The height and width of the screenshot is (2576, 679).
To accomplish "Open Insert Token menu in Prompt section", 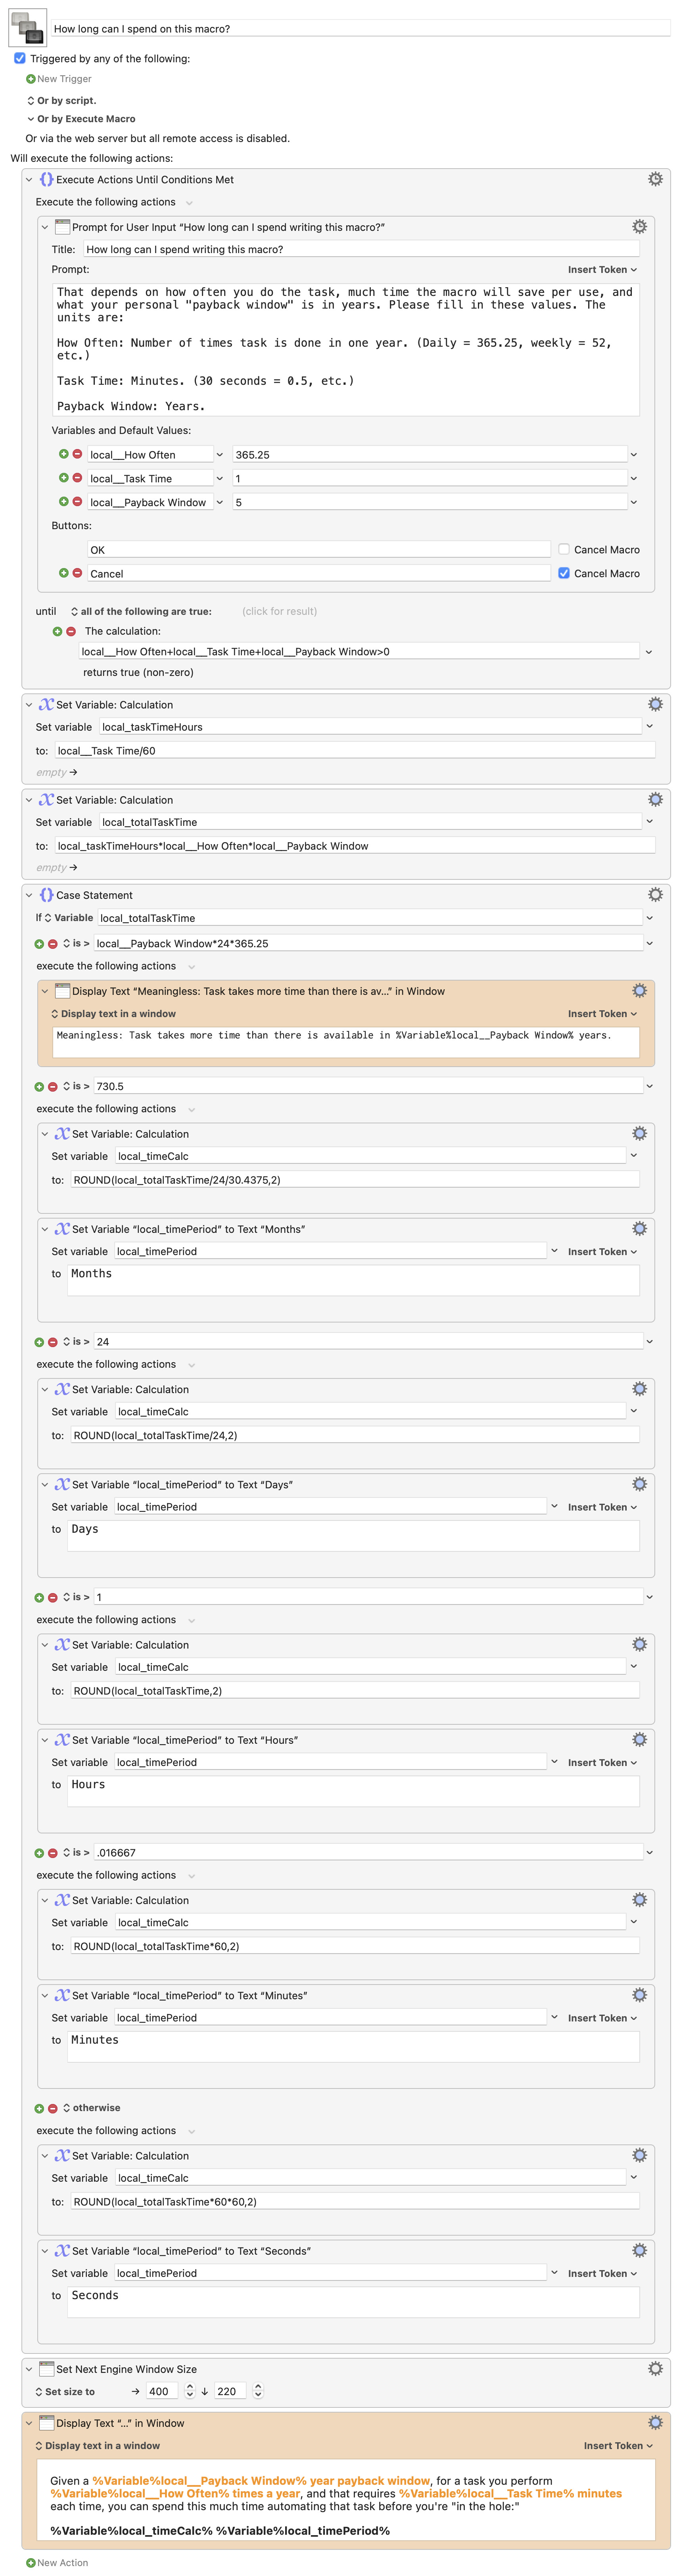I will [602, 270].
